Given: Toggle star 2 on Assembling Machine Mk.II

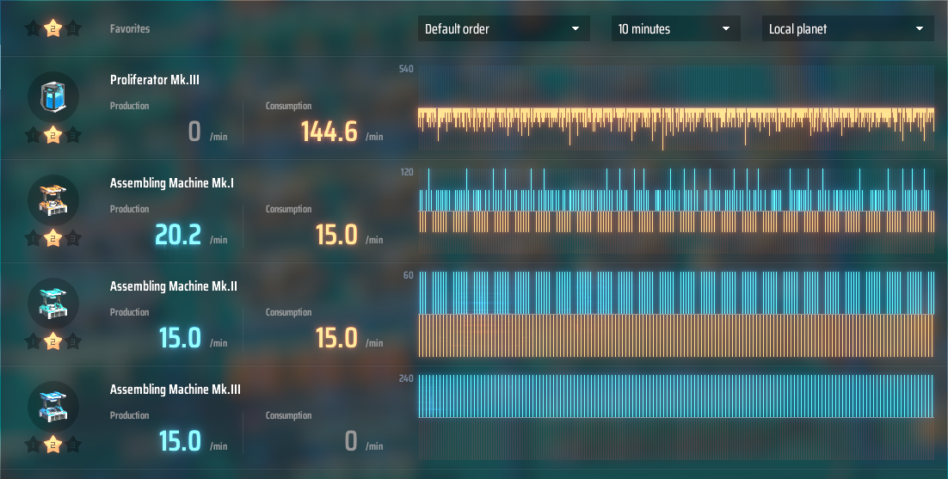Looking at the screenshot, I should [x=53, y=341].
